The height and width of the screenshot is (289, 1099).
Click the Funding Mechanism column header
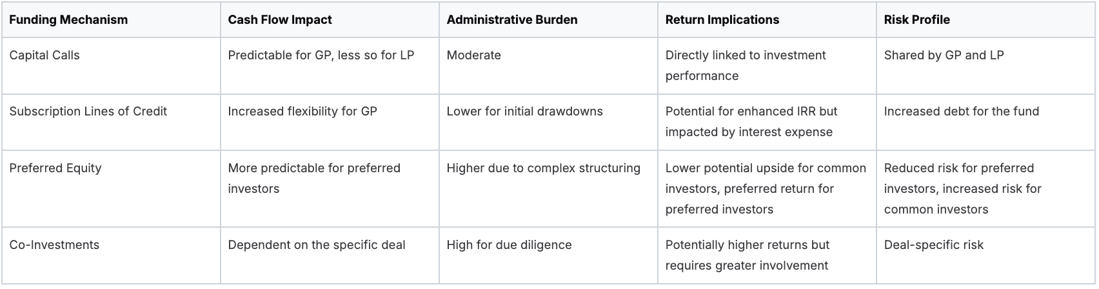[68, 20]
